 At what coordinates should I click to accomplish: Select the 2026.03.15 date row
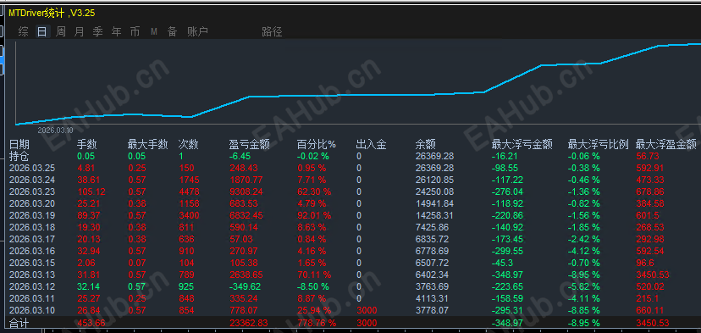tap(31, 264)
